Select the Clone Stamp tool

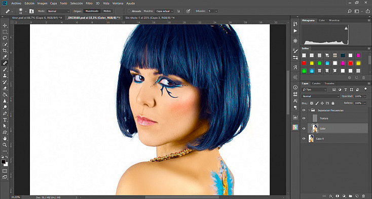click(5, 75)
